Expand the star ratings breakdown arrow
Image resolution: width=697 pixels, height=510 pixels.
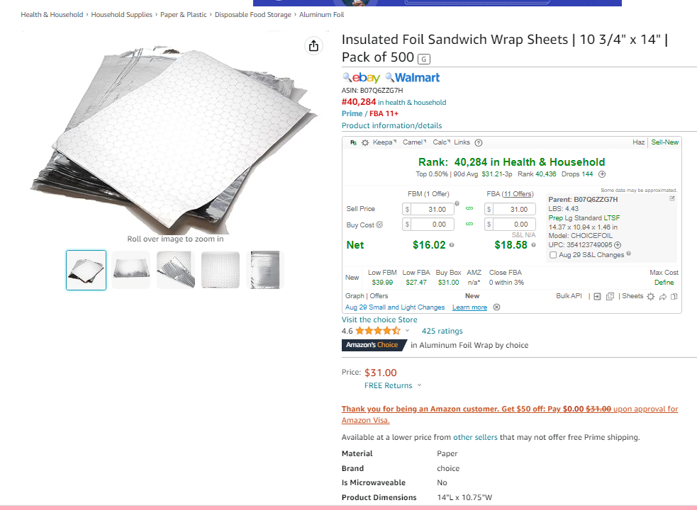[407, 331]
